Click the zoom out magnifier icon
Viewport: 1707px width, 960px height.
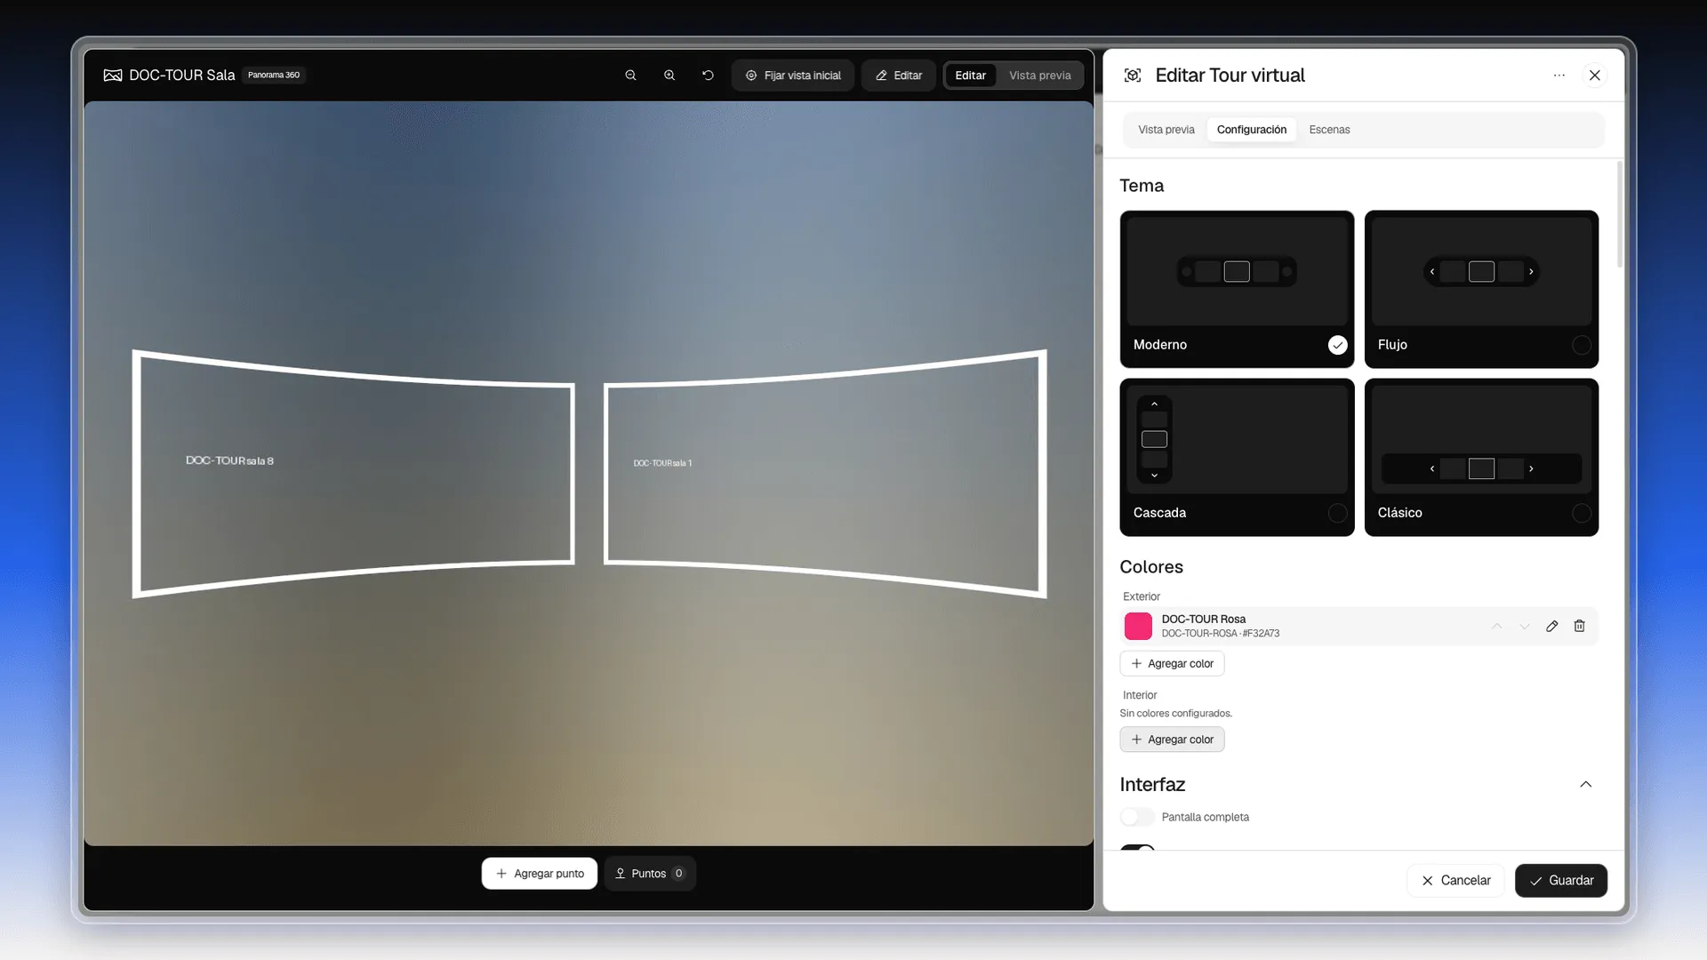[x=630, y=76]
